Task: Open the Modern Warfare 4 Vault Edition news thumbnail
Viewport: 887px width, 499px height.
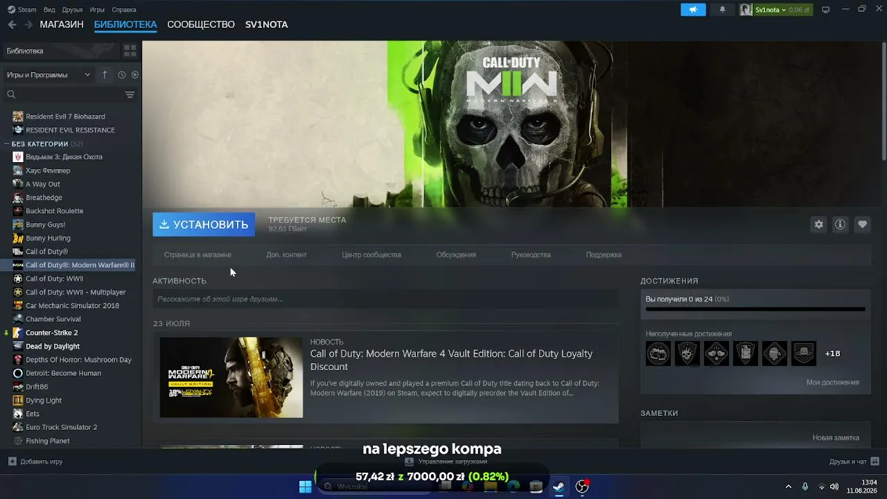Action: 231,378
